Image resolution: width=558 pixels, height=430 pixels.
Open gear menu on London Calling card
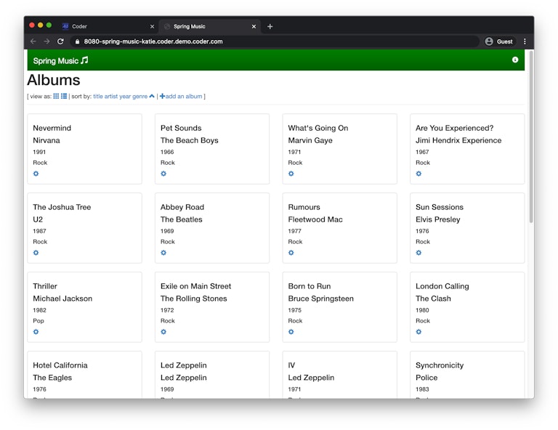point(418,332)
